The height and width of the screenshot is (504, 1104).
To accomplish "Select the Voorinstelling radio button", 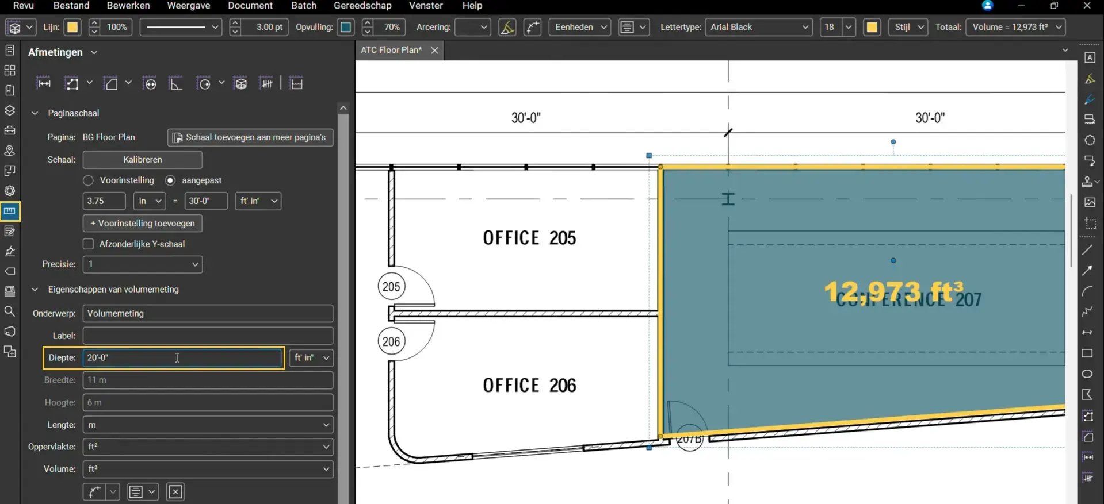I will 88,180.
